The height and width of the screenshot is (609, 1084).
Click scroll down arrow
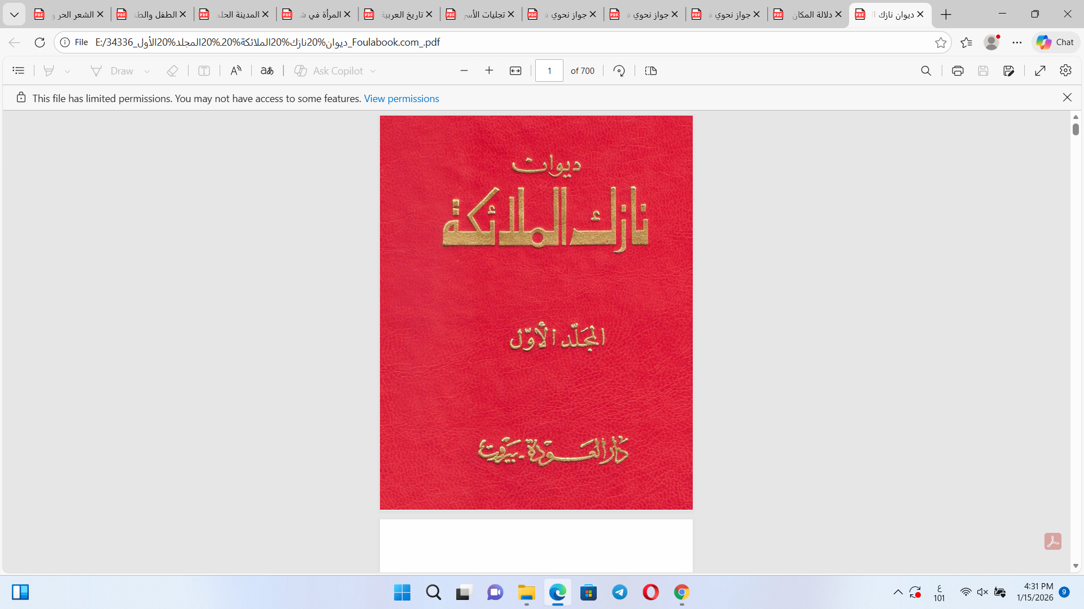pos(1076,566)
